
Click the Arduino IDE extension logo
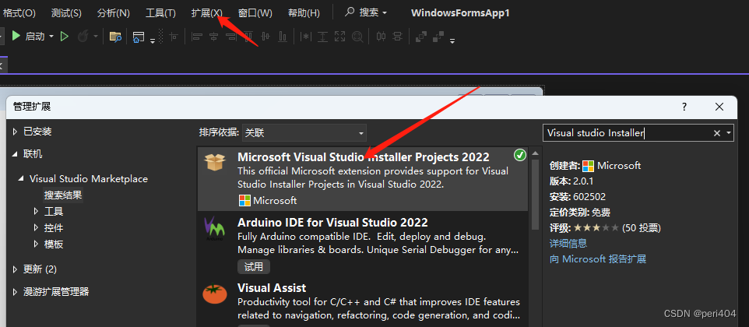click(x=214, y=228)
